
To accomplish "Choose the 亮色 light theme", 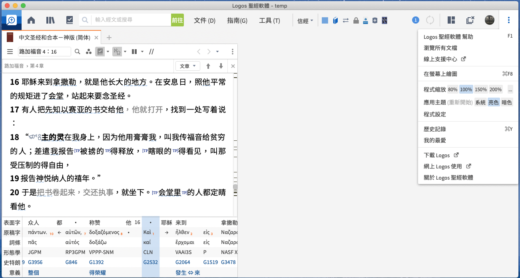I will click(493, 102).
